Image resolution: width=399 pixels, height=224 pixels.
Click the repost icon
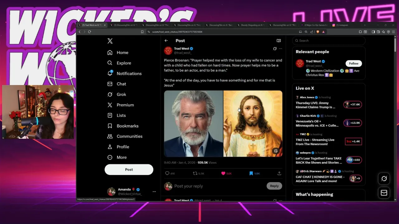[195, 173]
